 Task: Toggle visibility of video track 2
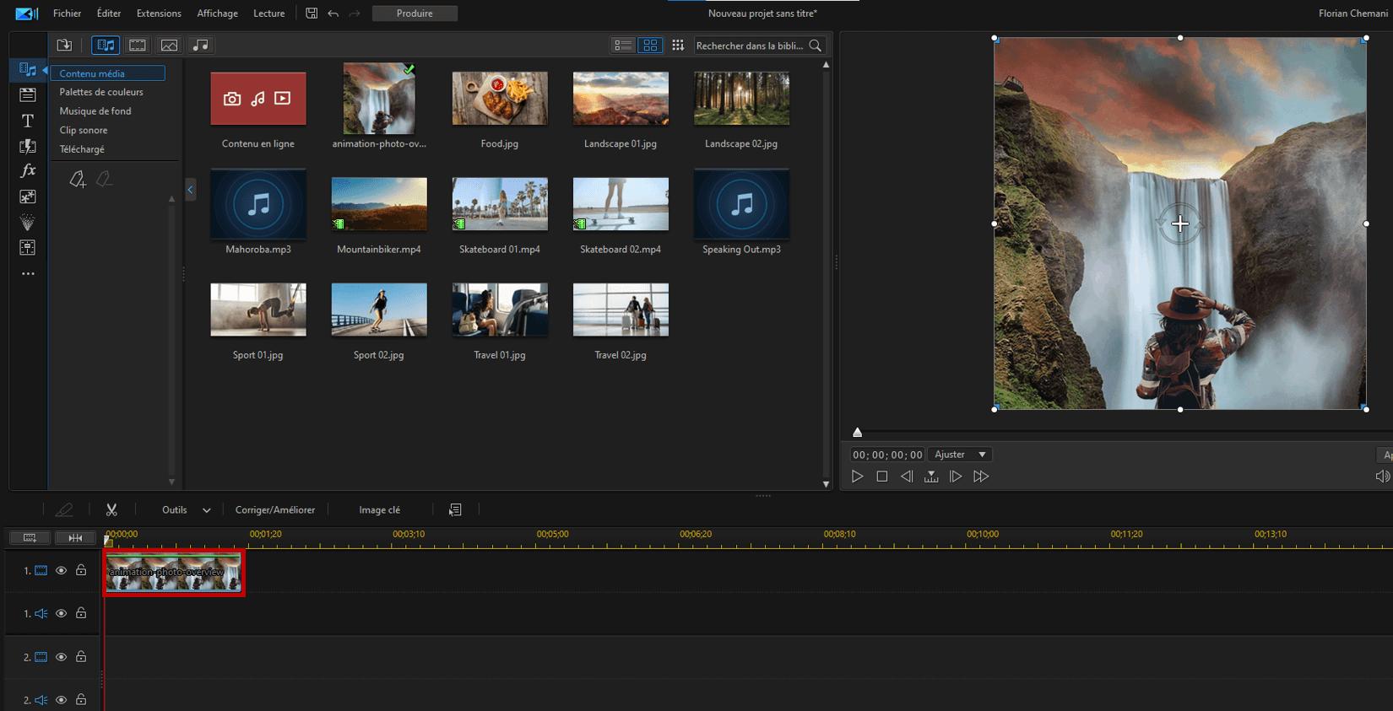click(x=61, y=657)
